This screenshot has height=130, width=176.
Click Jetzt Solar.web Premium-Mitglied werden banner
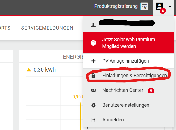click(129, 43)
